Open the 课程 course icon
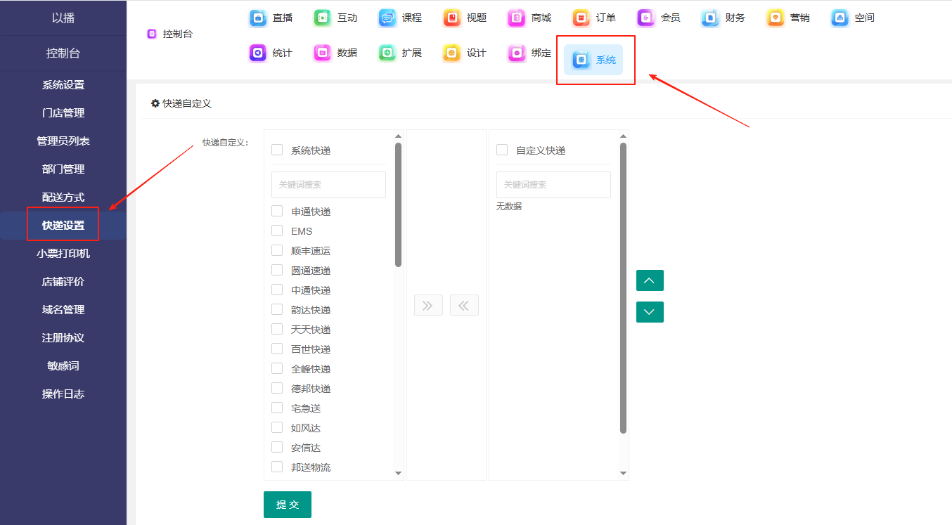The width and height of the screenshot is (952, 525). tap(387, 18)
